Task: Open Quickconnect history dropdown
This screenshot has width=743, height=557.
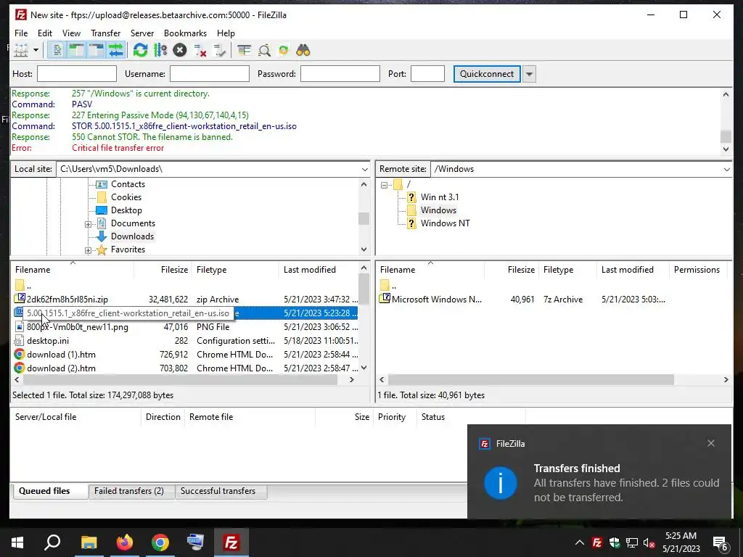Action: [529, 74]
